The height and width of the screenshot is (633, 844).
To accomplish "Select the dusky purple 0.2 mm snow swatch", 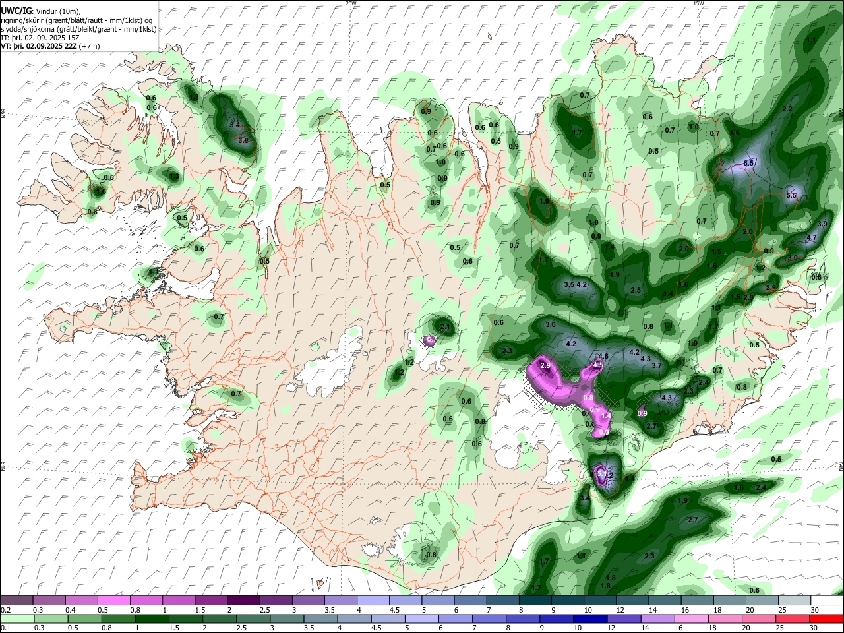I will point(16,600).
